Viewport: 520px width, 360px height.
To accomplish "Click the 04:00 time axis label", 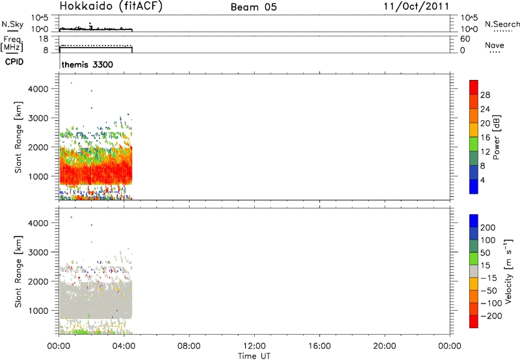I will 124,346.
